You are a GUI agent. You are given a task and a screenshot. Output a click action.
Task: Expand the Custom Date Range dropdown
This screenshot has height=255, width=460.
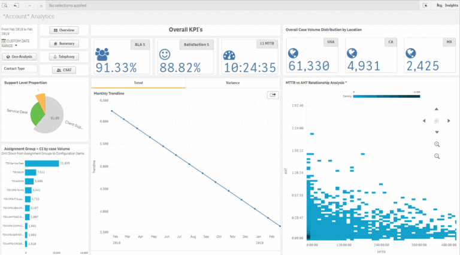coord(16,45)
